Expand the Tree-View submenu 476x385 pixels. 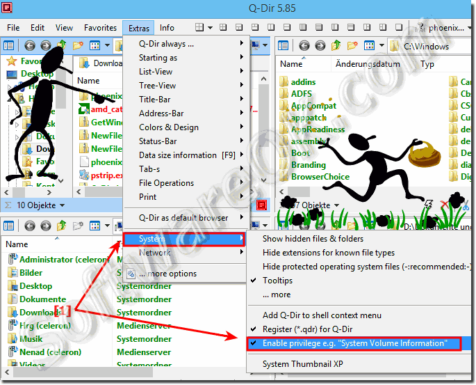[x=186, y=86]
